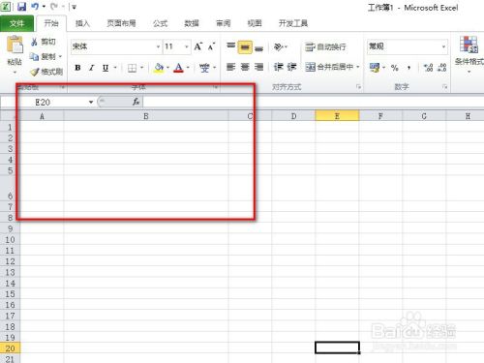Click into the formula bar

(313, 103)
